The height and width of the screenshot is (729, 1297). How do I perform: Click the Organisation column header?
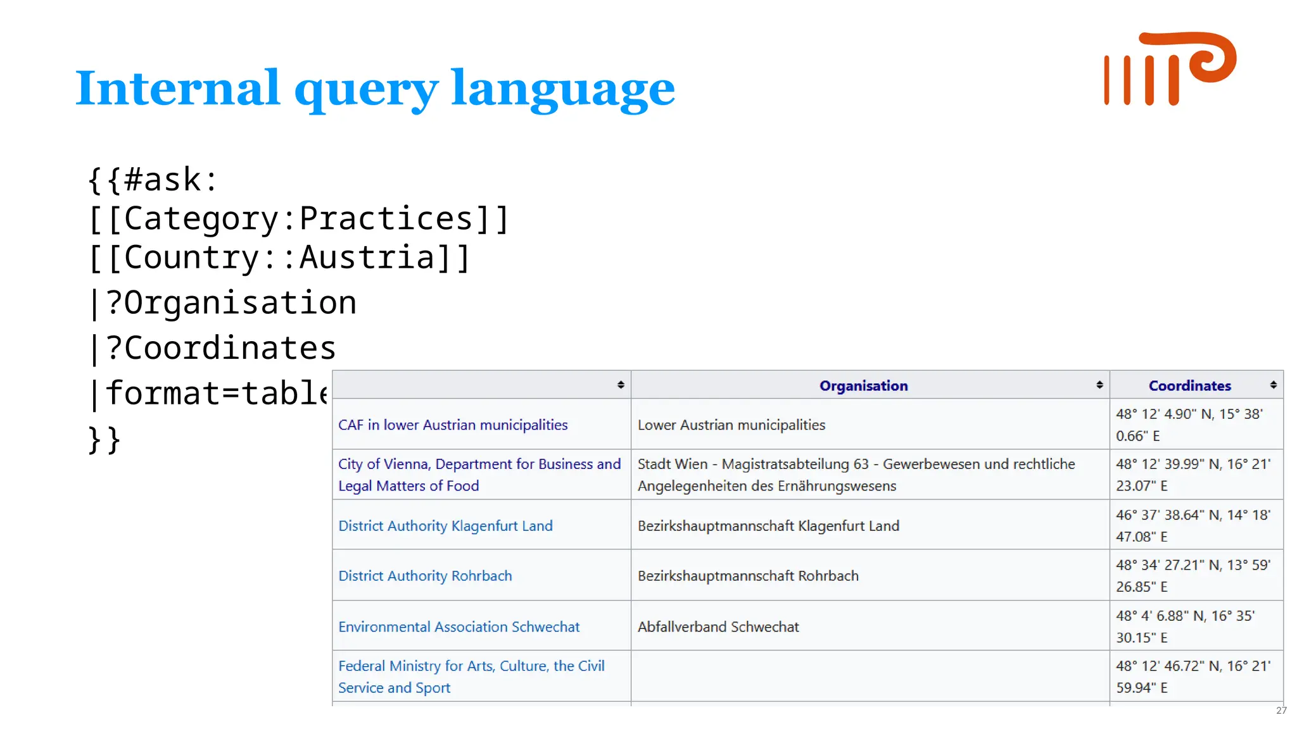863,385
